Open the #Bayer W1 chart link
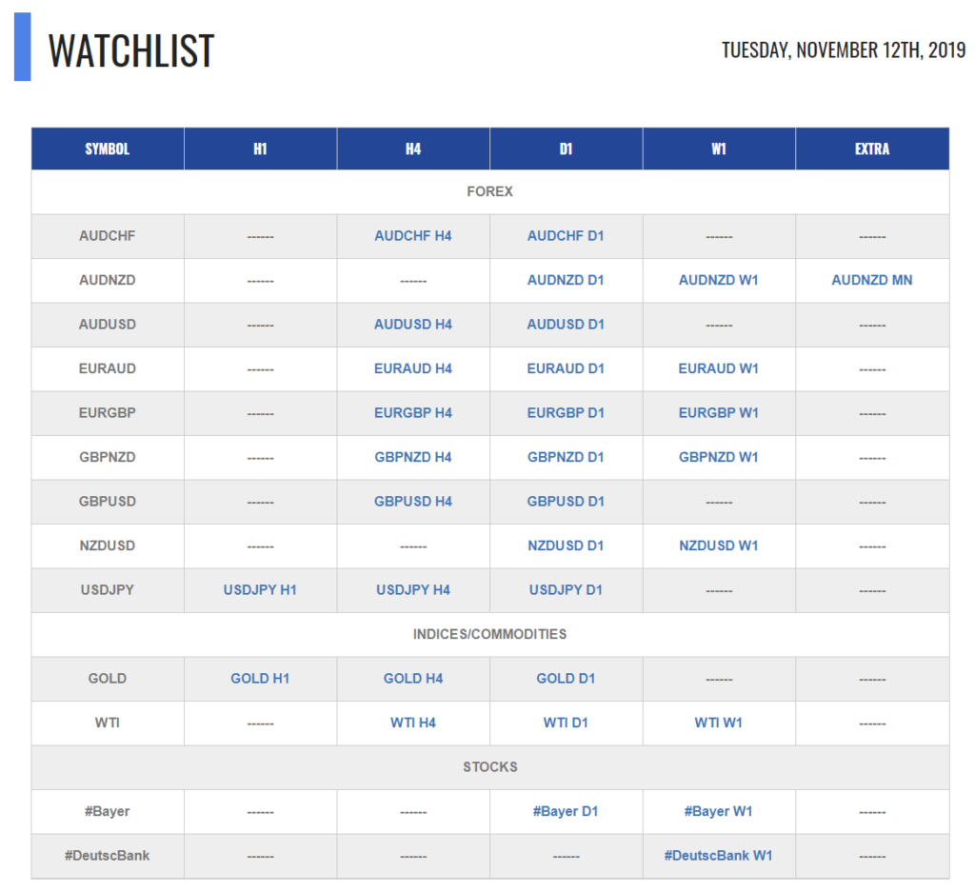Screen dimensions: 975x892 tap(718, 811)
